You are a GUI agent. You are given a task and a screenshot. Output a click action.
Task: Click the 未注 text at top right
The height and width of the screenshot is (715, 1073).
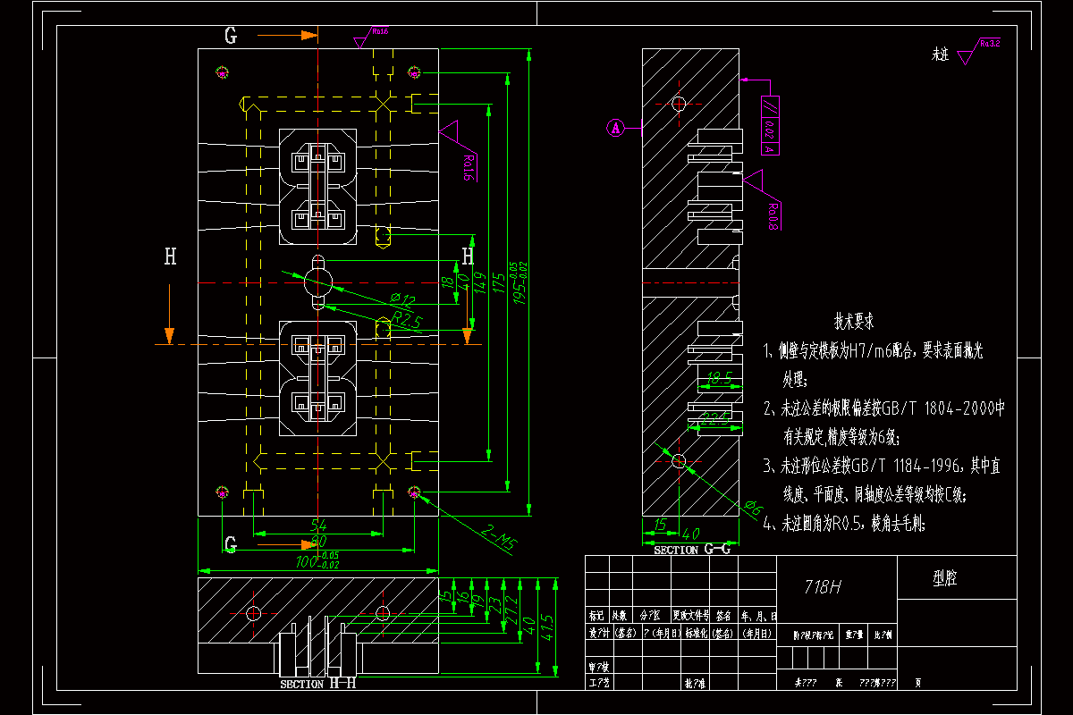coord(939,55)
